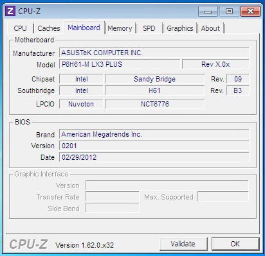The image size is (265, 256).
Task: Click the OK button
Action: (x=235, y=244)
